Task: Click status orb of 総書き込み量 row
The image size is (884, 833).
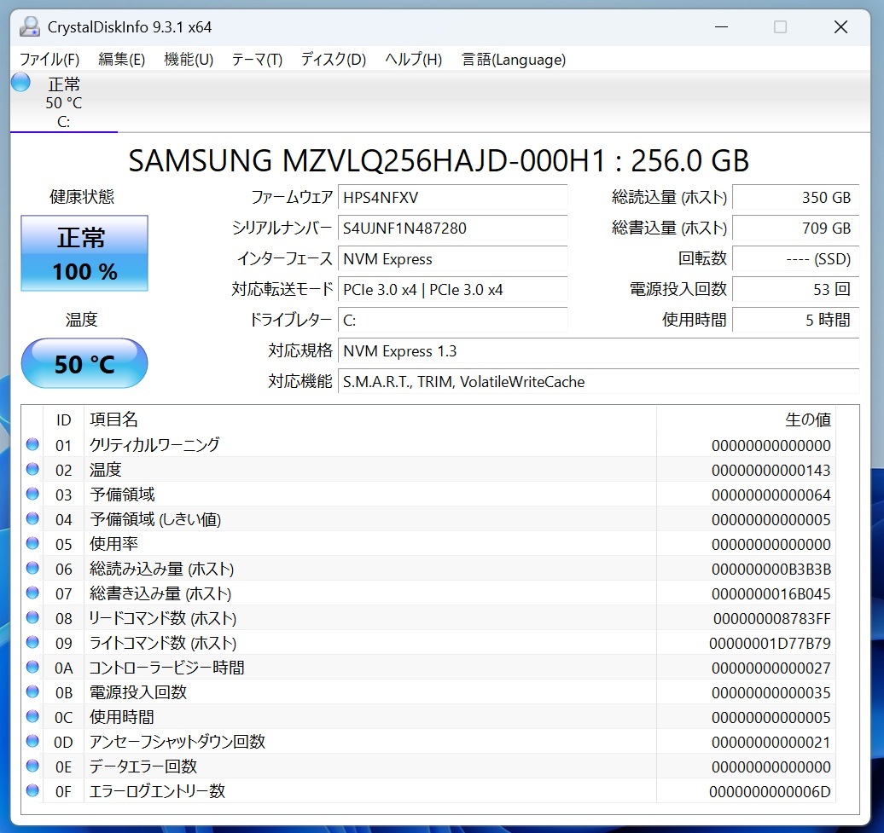Action: (32, 593)
